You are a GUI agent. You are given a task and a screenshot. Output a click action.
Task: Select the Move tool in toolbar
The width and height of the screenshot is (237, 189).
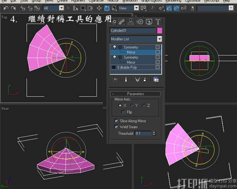tap(99, 8)
